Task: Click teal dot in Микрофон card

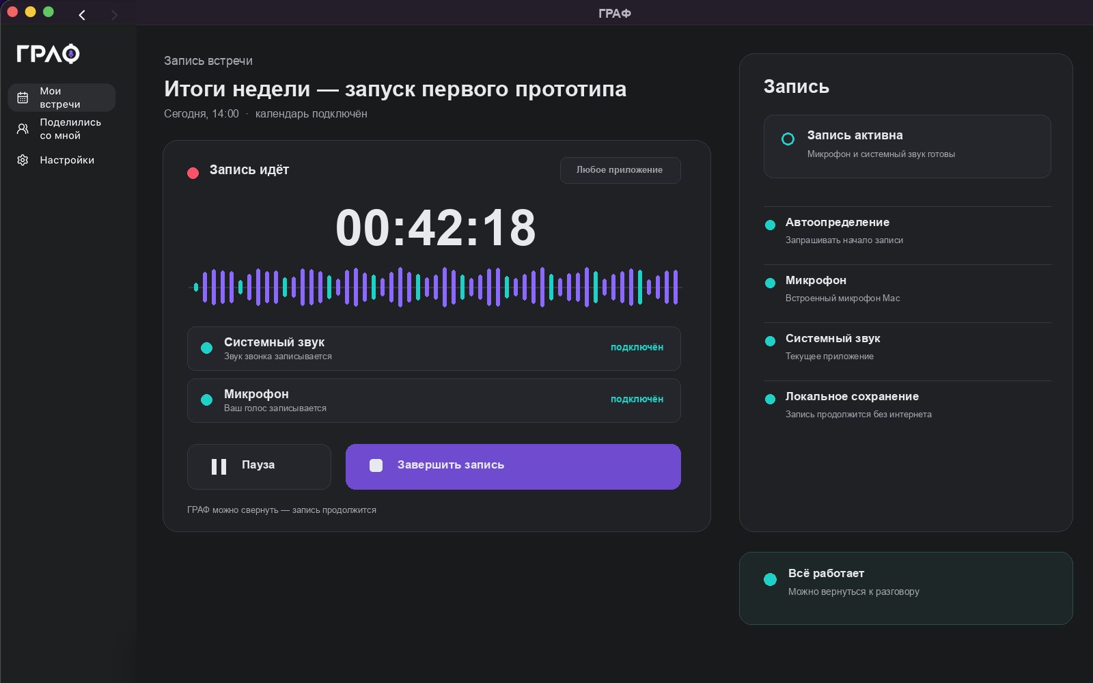Action: (206, 400)
